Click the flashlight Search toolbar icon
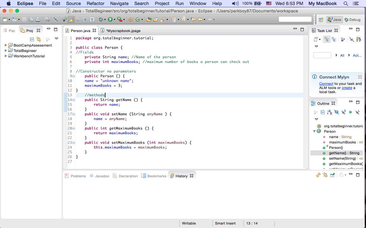This screenshot has width=366, height=228. [x=163, y=20]
